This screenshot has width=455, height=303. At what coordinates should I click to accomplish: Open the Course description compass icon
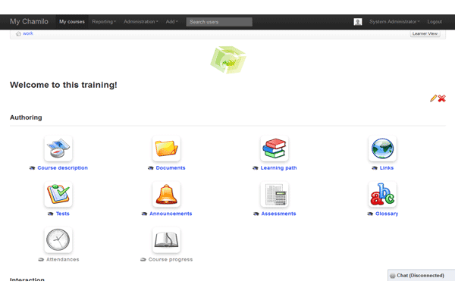[58, 149]
